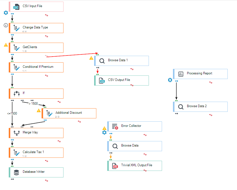Click the "1 / 6" counter under GetClients
This screenshot has height=190, width=237.
click(24, 51)
